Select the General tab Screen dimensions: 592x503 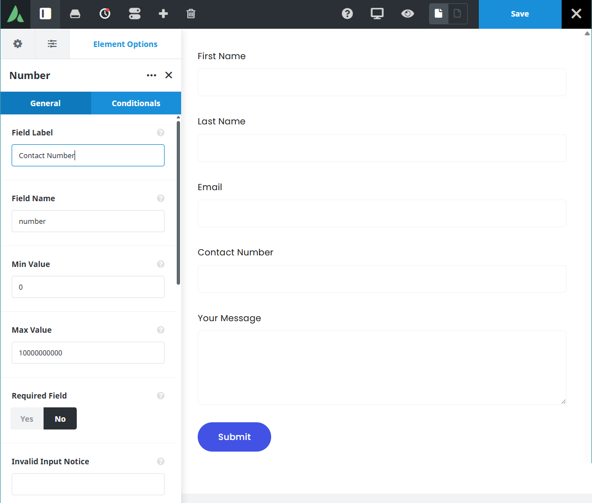[45, 103]
